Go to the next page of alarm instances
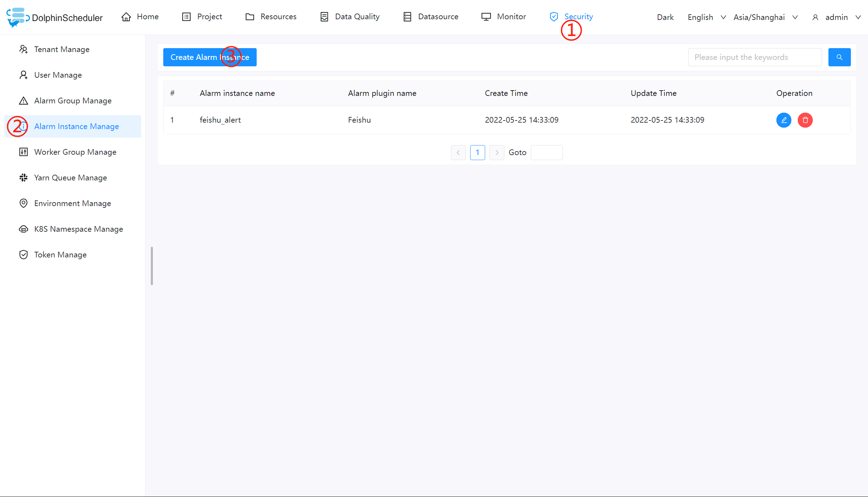Screen dimensions: 868x497 [x=497, y=153]
